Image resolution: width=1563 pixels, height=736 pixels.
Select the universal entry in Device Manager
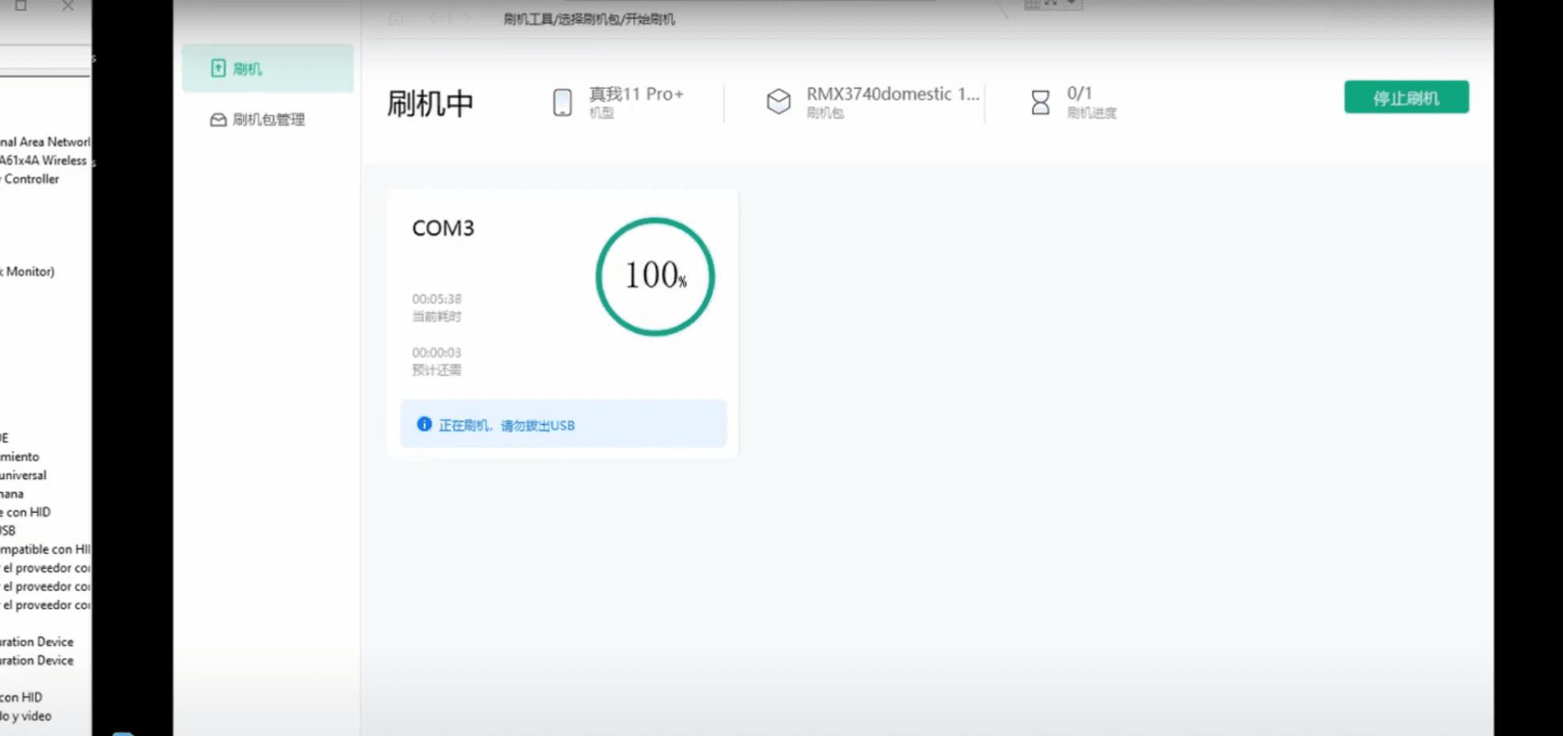23,476
